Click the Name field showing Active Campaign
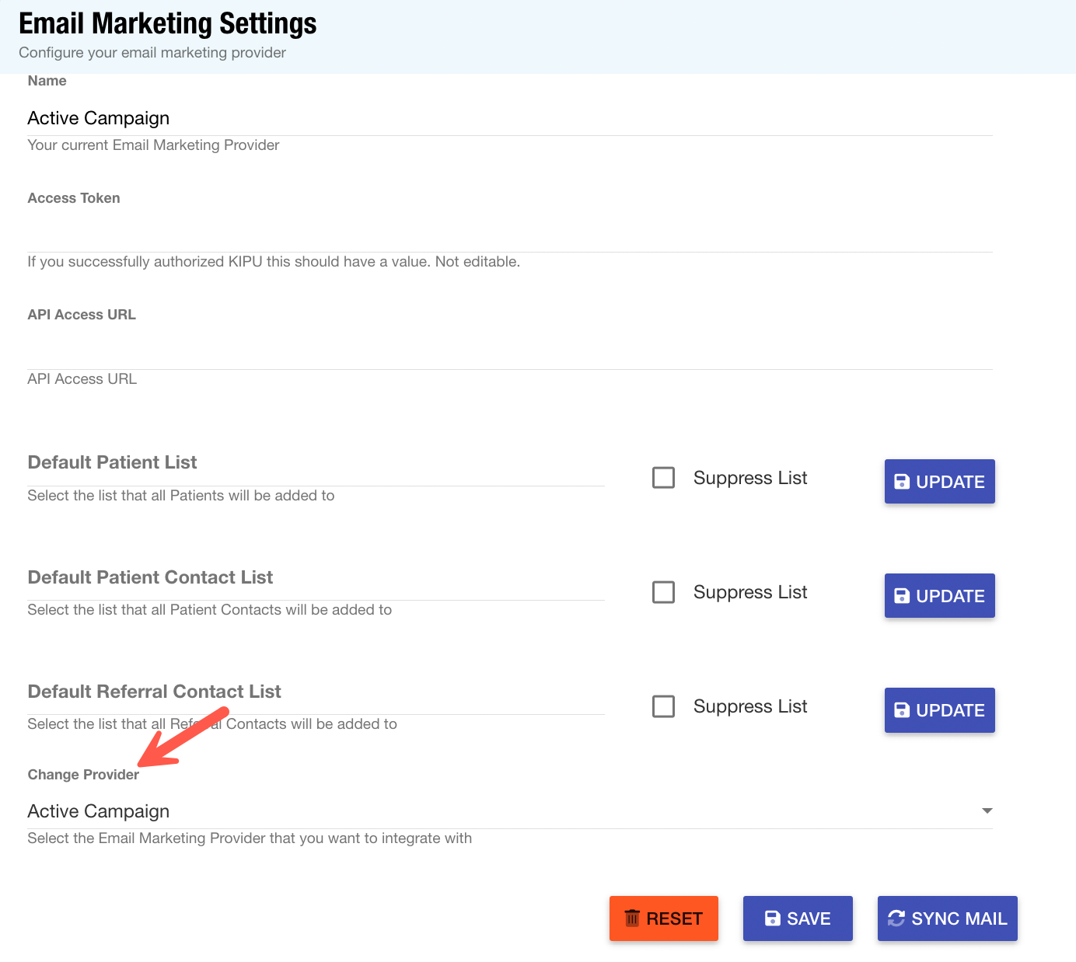This screenshot has height=962, width=1076. click(x=509, y=118)
